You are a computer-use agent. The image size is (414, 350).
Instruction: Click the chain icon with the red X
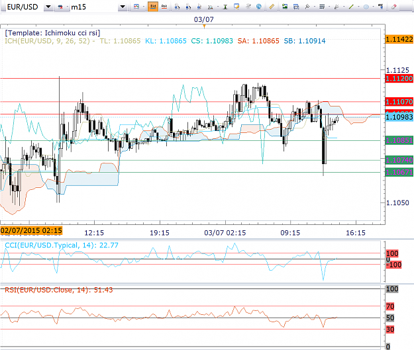coord(60,7)
